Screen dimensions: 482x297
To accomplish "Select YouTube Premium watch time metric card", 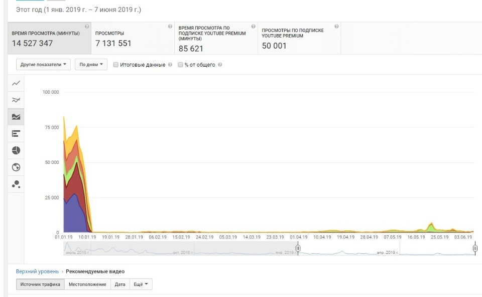I will tap(216, 38).
